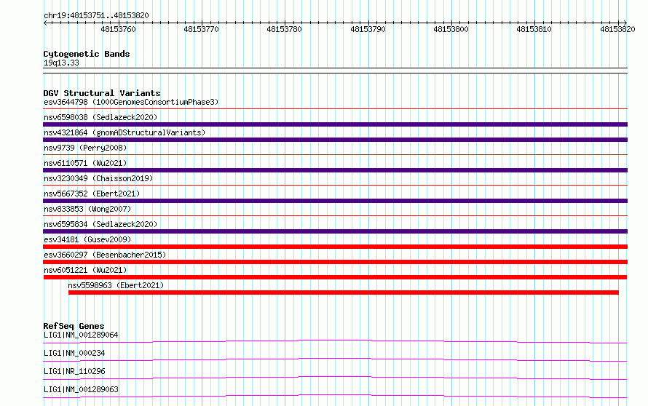The image size is (648, 406).
Task: Click ruler position 48153780
Action: (285, 29)
